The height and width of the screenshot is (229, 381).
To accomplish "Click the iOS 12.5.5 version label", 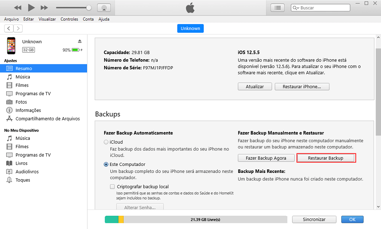I will 248,52.
